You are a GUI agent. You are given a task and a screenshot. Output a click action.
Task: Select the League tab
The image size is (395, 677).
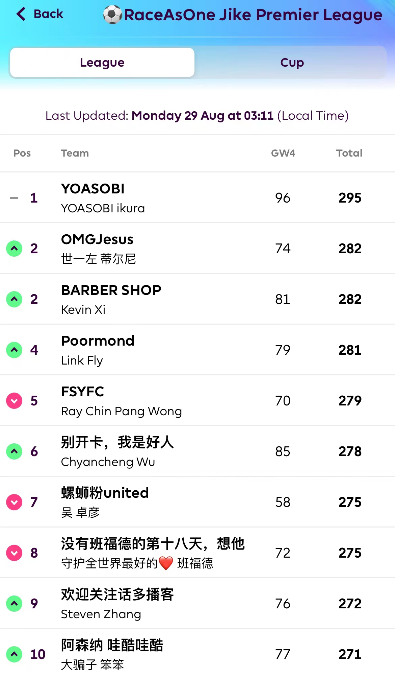click(x=102, y=63)
